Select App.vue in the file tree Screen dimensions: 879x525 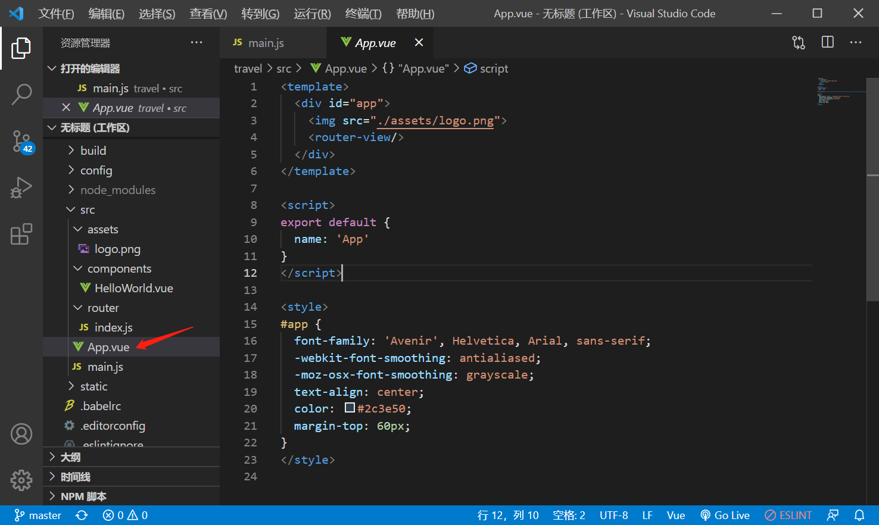coord(131,347)
